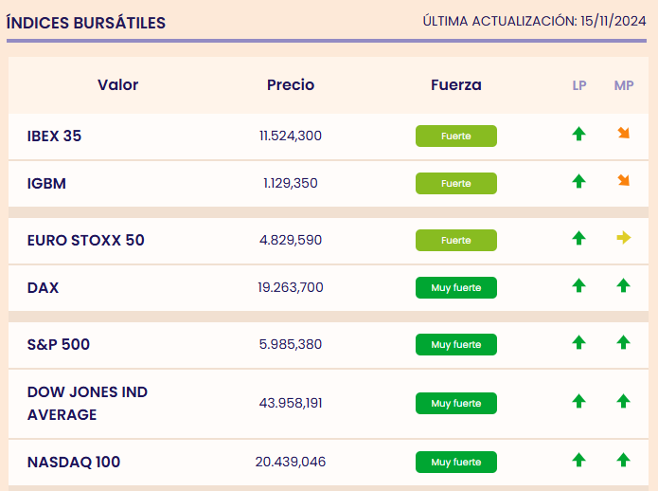658x491 pixels.
Task: Click the IBEX 35 green LP up arrow
Action: (578, 135)
